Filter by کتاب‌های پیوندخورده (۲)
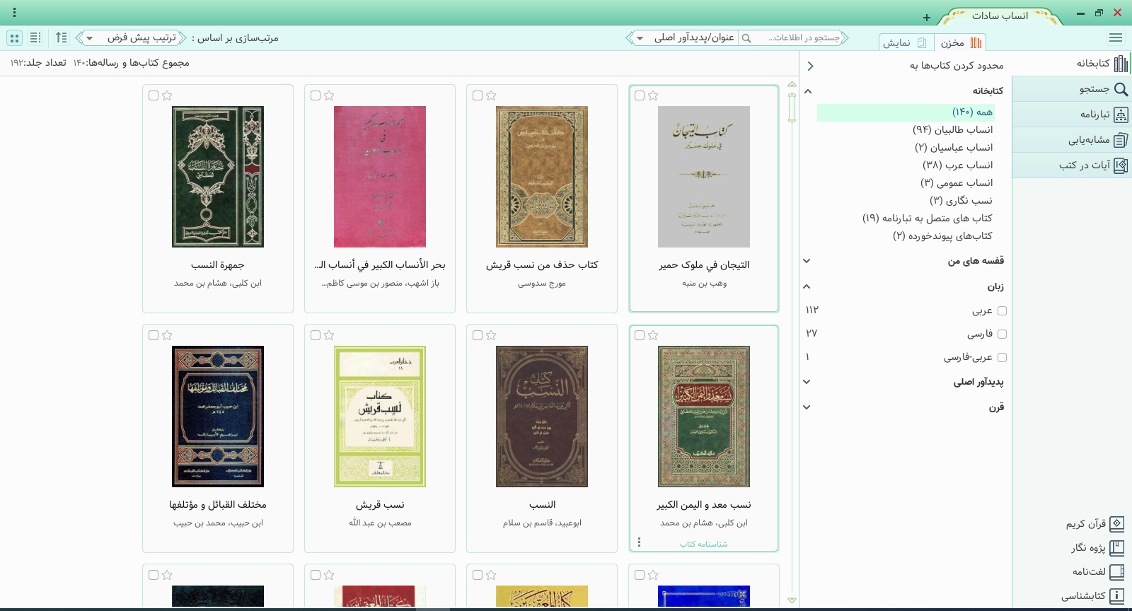Screen dimensions: 1132x611 (942, 236)
